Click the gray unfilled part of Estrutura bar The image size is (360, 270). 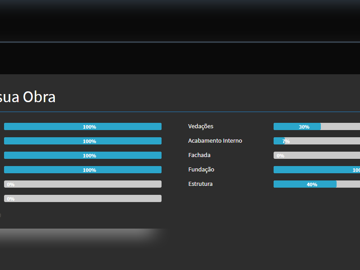[348, 184]
